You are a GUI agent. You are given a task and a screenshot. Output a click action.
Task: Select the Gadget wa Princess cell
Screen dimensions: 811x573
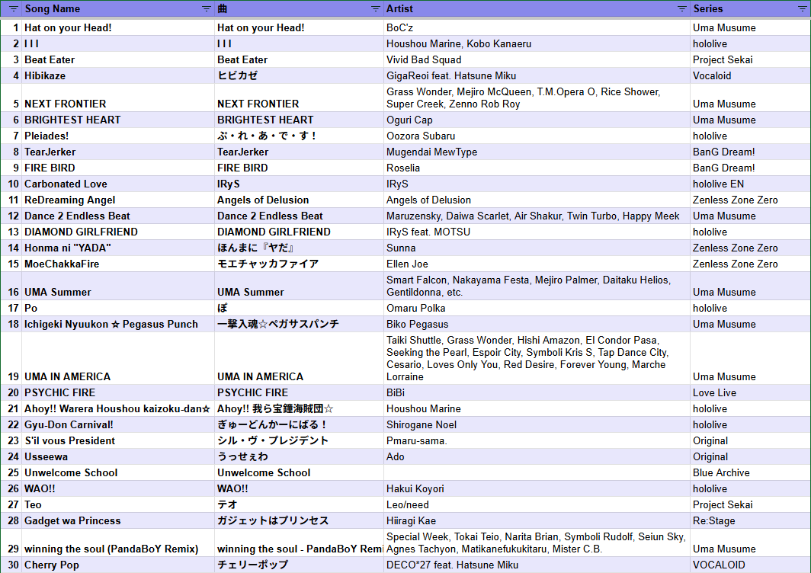click(118, 521)
